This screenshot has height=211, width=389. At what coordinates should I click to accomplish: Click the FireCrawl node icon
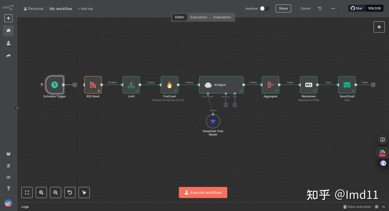(169, 85)
